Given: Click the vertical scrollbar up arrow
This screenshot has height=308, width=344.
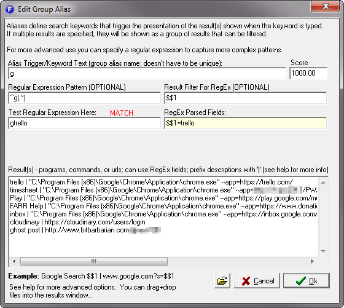Looking at the screenshot, I should point(323,183).
